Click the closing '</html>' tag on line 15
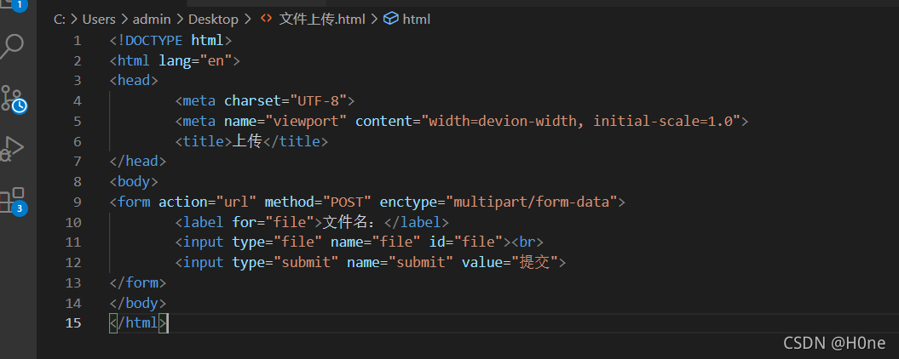 137,323
